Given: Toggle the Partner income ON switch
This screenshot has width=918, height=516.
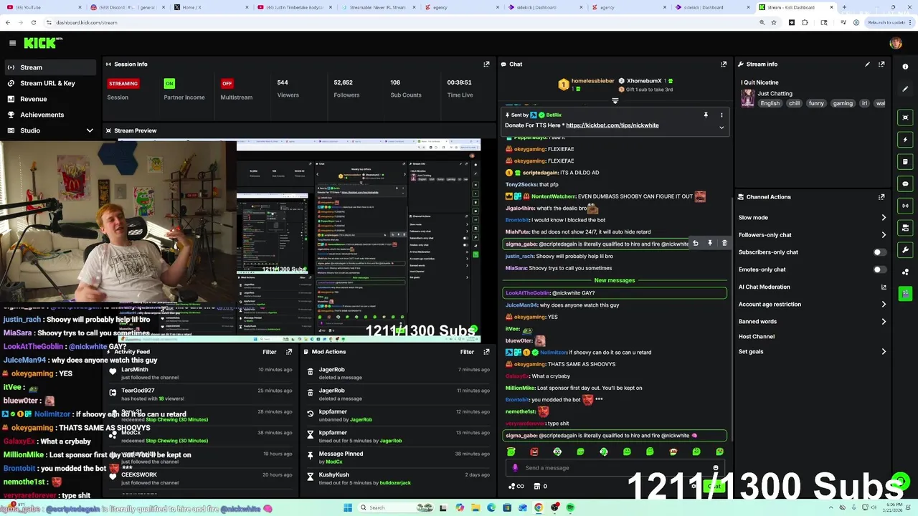Looking at the screenshot, I should (169, 83).
